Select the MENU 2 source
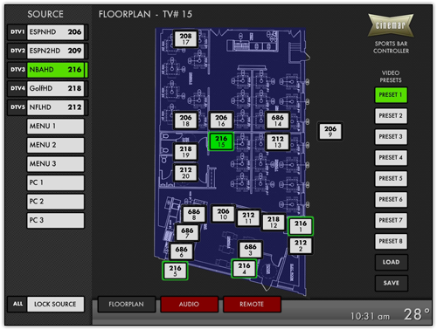 tap(56, 145)
